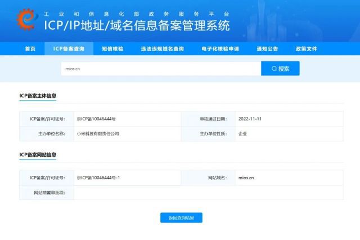Select the mios.cn website domain value

tap(246, 178)
